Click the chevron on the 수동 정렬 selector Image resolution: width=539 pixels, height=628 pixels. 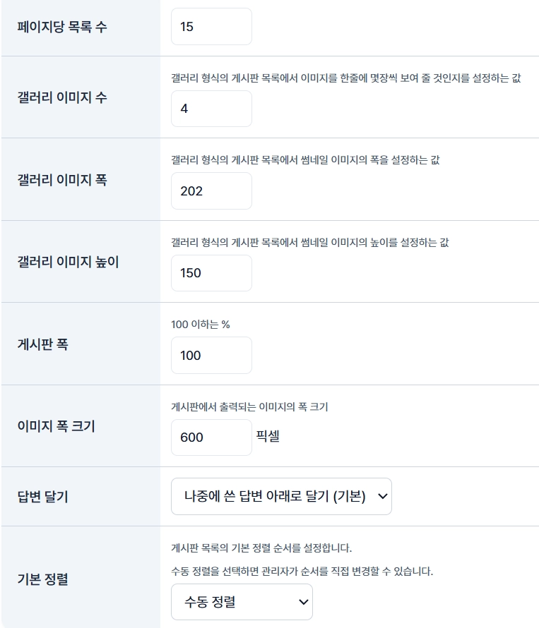(x=302, y=602)
